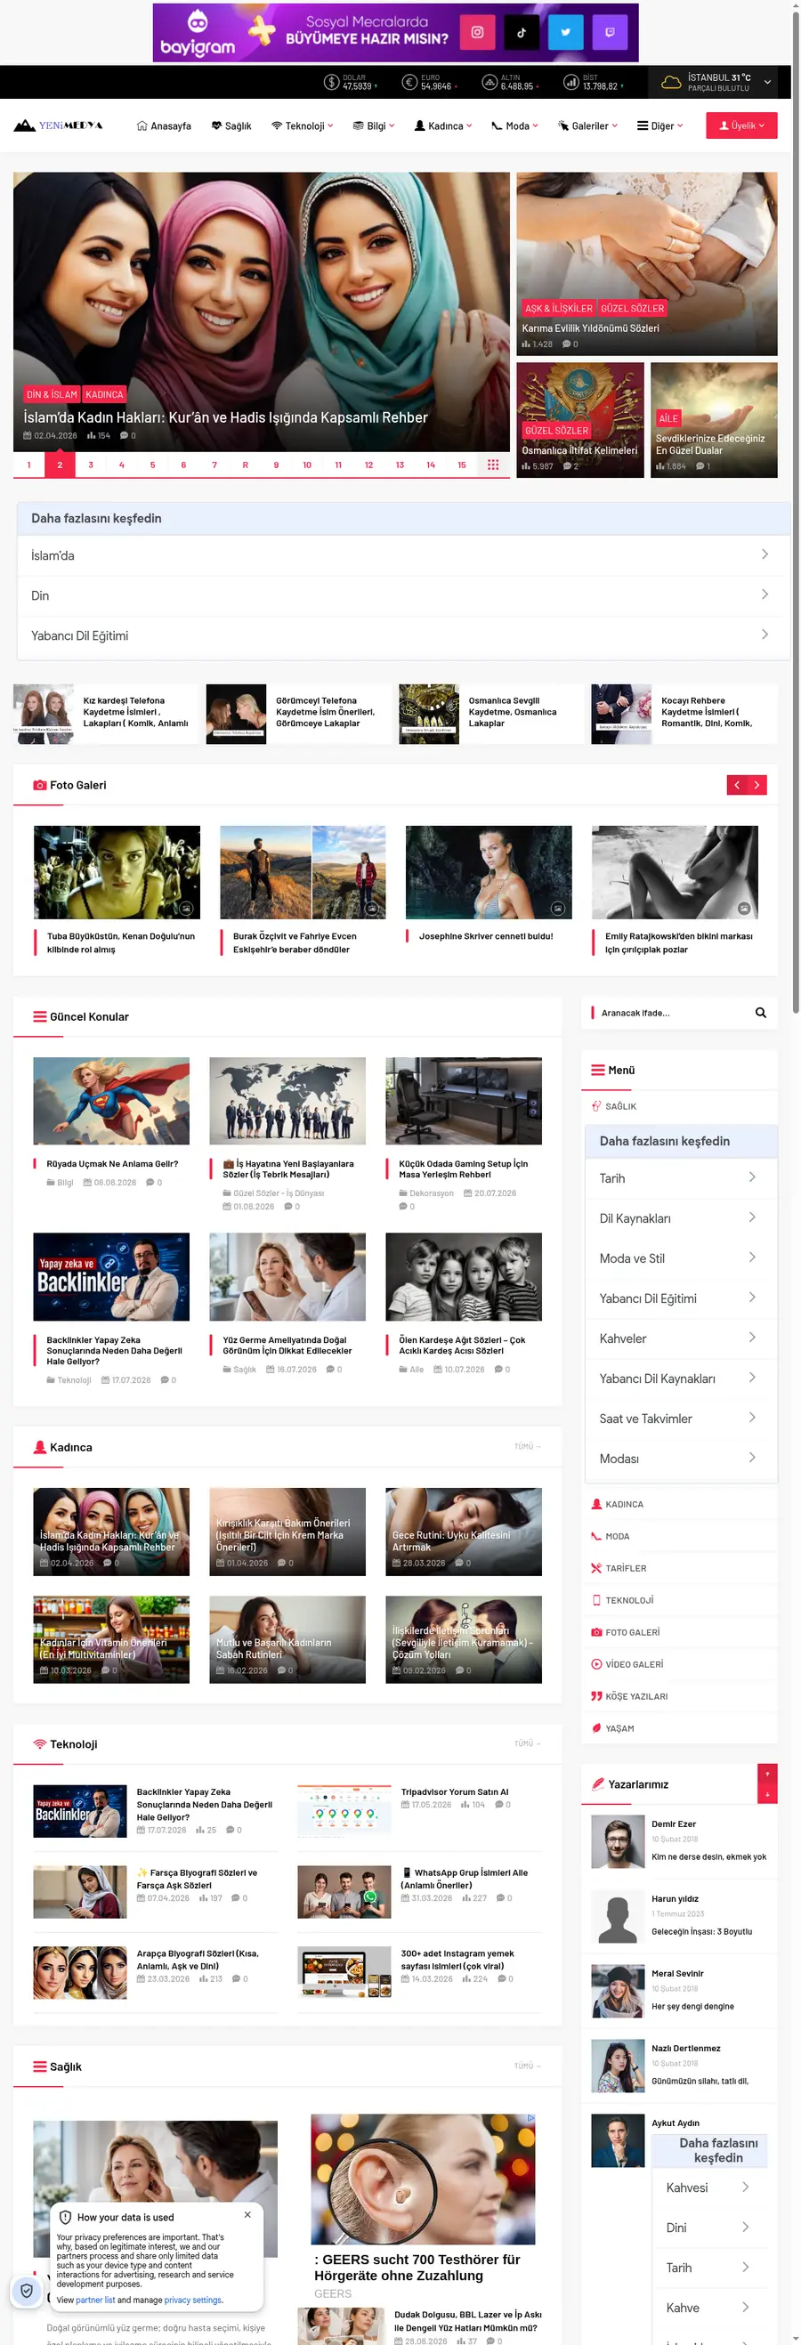Click the privacy shield badge icon
Image resolution: width=801 pixels, height=2345 pixels.
pyautogui.click(x=27, y=2291)
